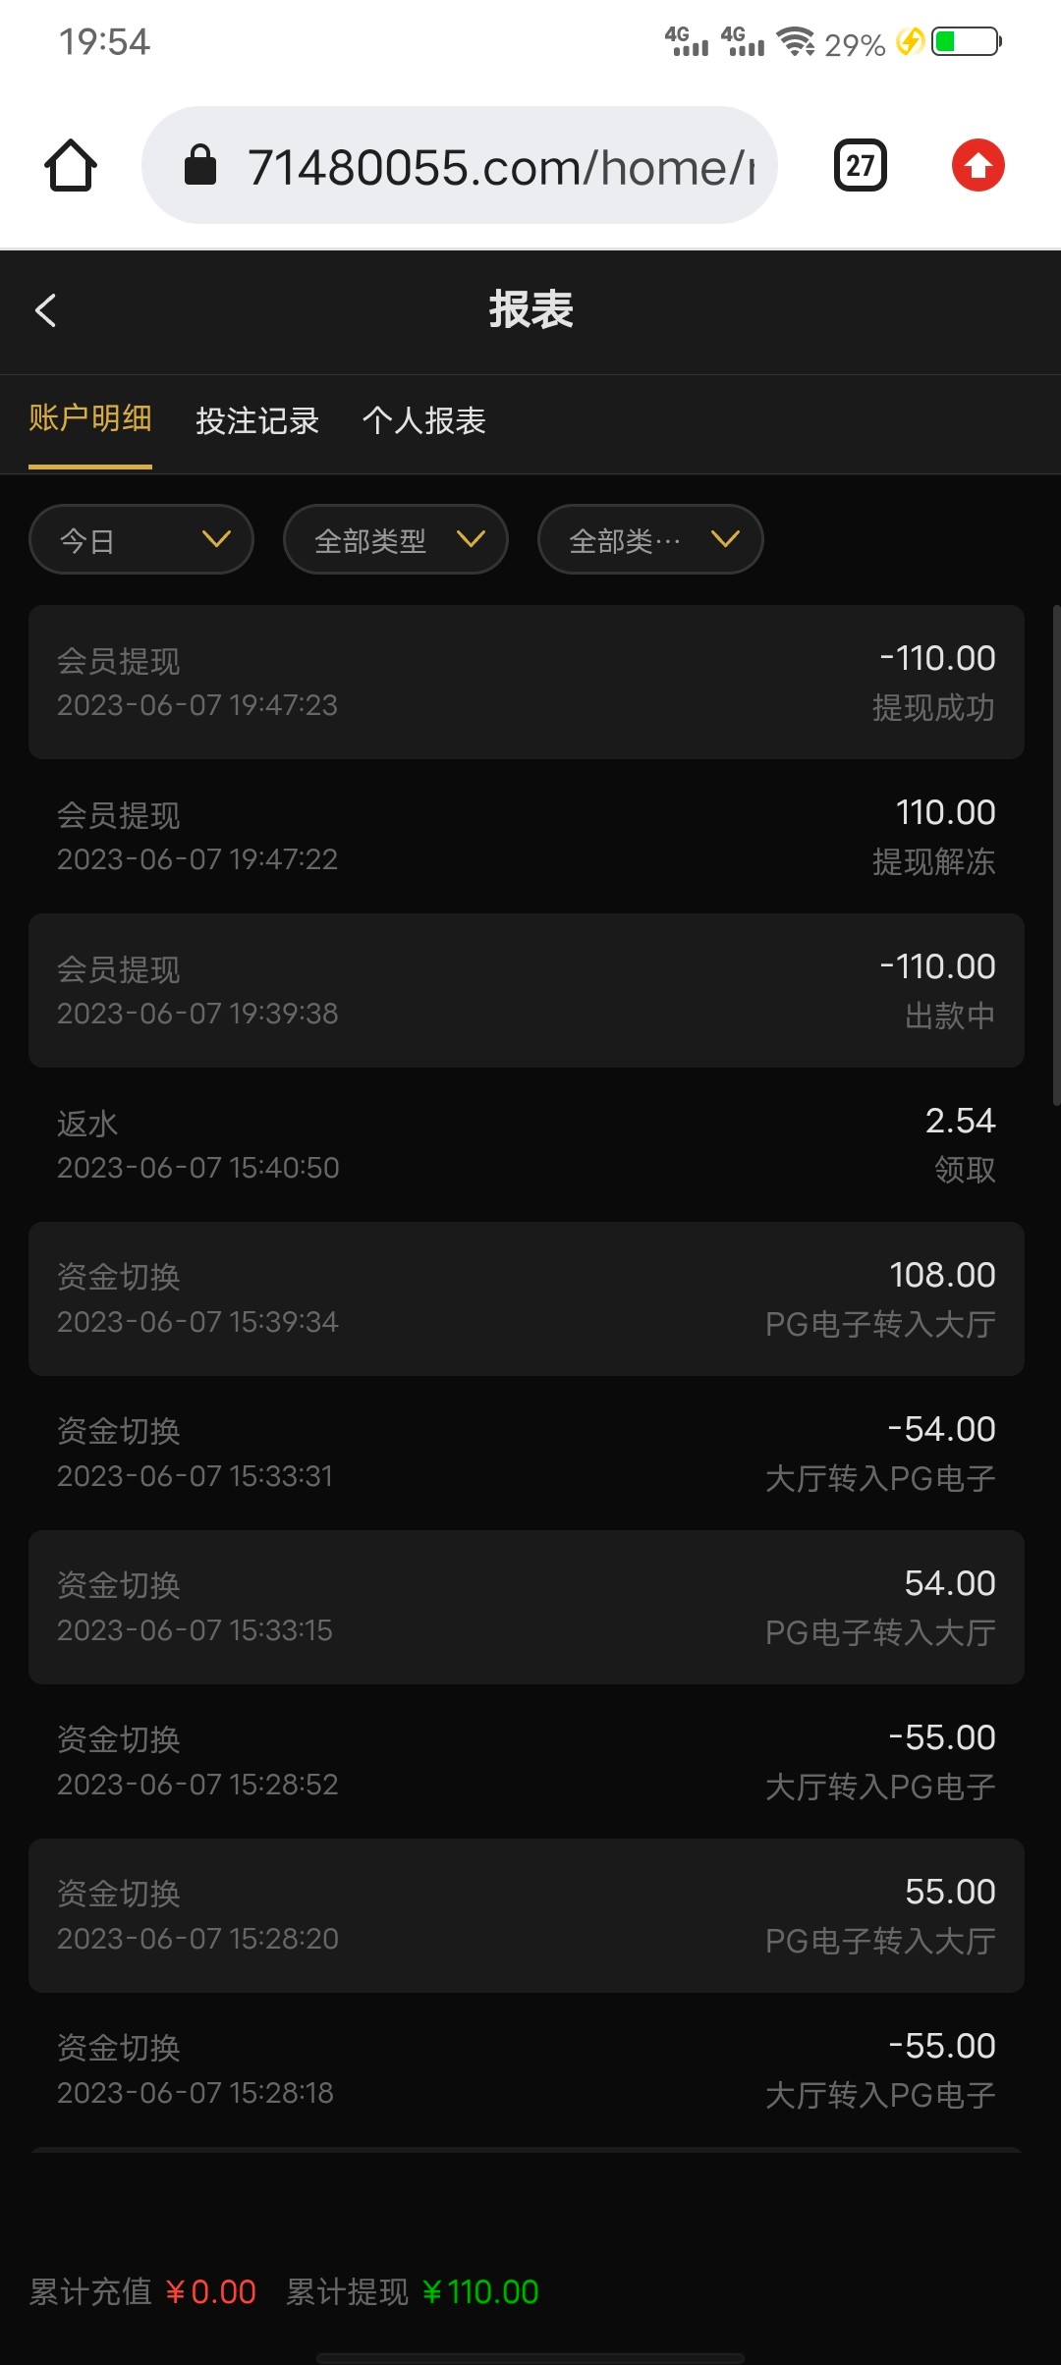
Task: Open the 提现成功 withdrawal record
Action: point(527,683)
